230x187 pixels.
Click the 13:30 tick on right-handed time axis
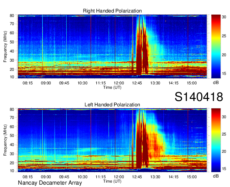155,83
